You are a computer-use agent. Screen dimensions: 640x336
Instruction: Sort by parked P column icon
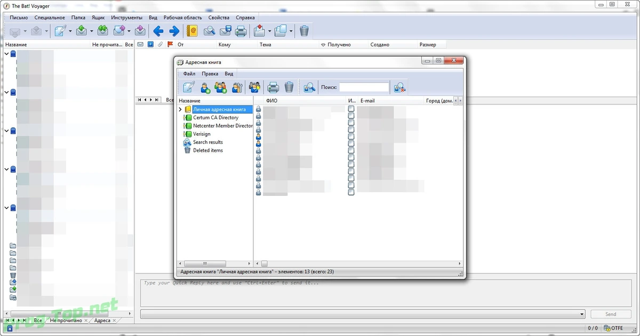151,45
